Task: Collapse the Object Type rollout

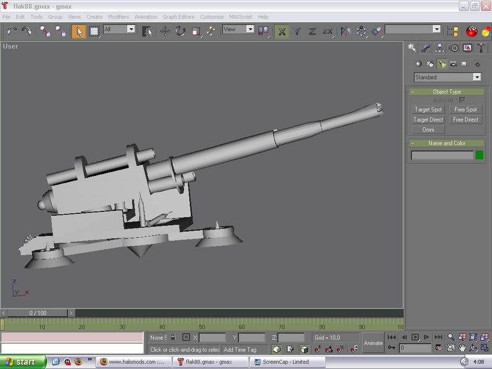Action: tap(447, 92)
